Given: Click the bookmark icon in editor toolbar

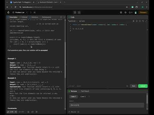Looking at the screenshot, I should click(137, 21).
